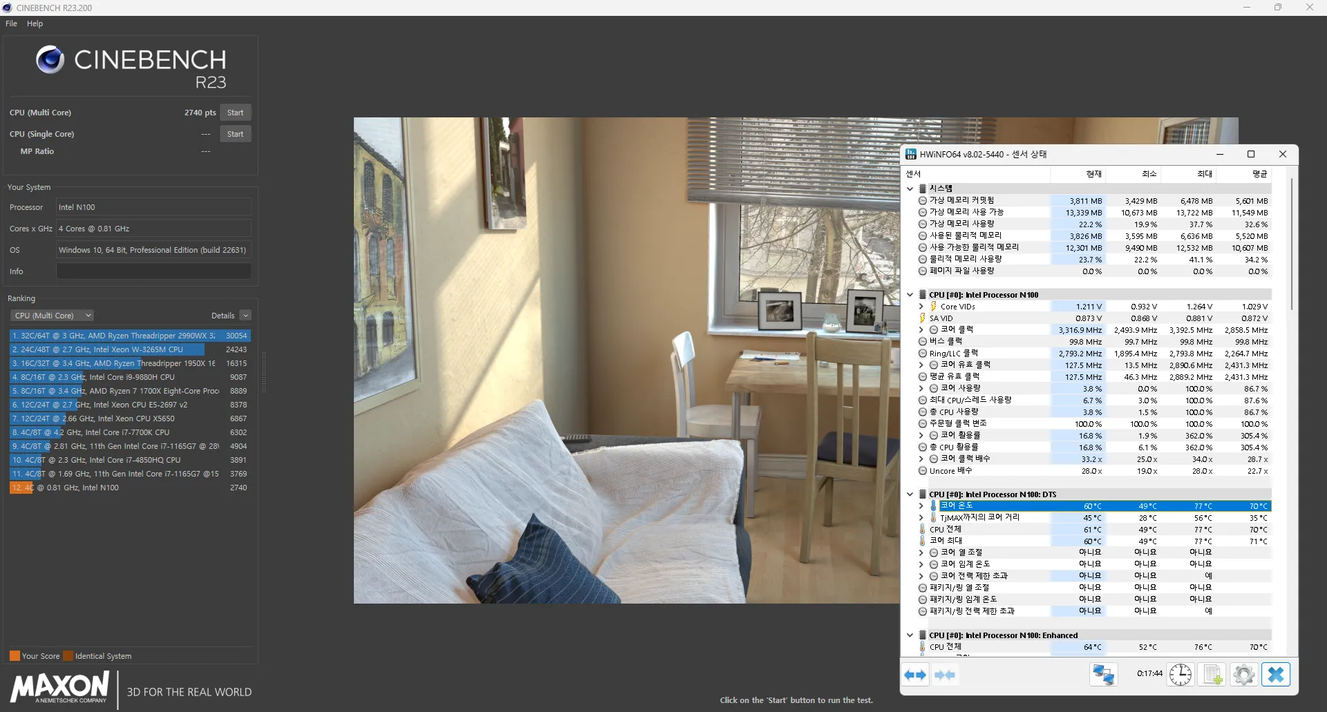Image resolution: width=1327 pixels, height=712 pixels.
Task: Collapse the CPU [#0]: Intel Processor N100 group
Action: (x=910, y=295)
